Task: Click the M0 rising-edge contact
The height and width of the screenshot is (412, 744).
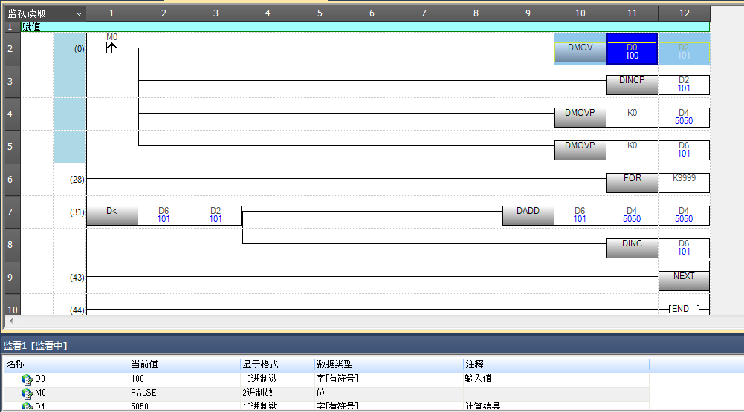Action: click(x=111, y=49)
